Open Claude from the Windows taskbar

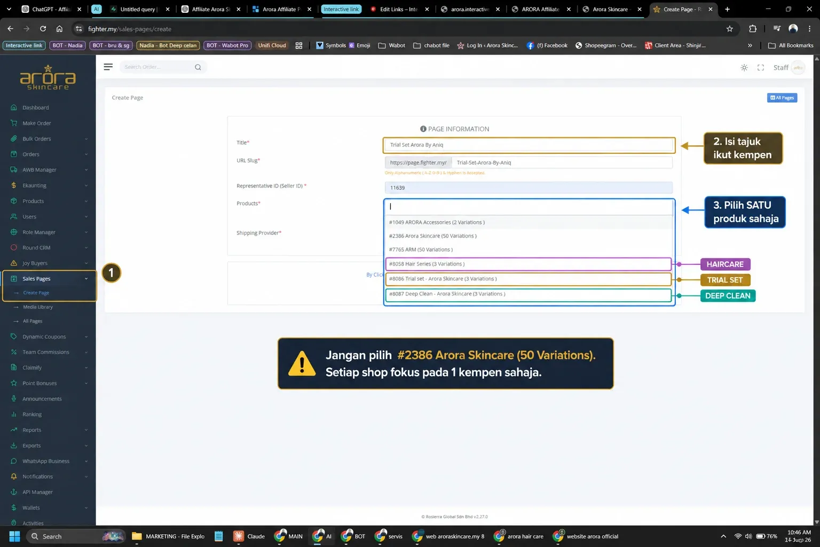click(x=249, y=536)
